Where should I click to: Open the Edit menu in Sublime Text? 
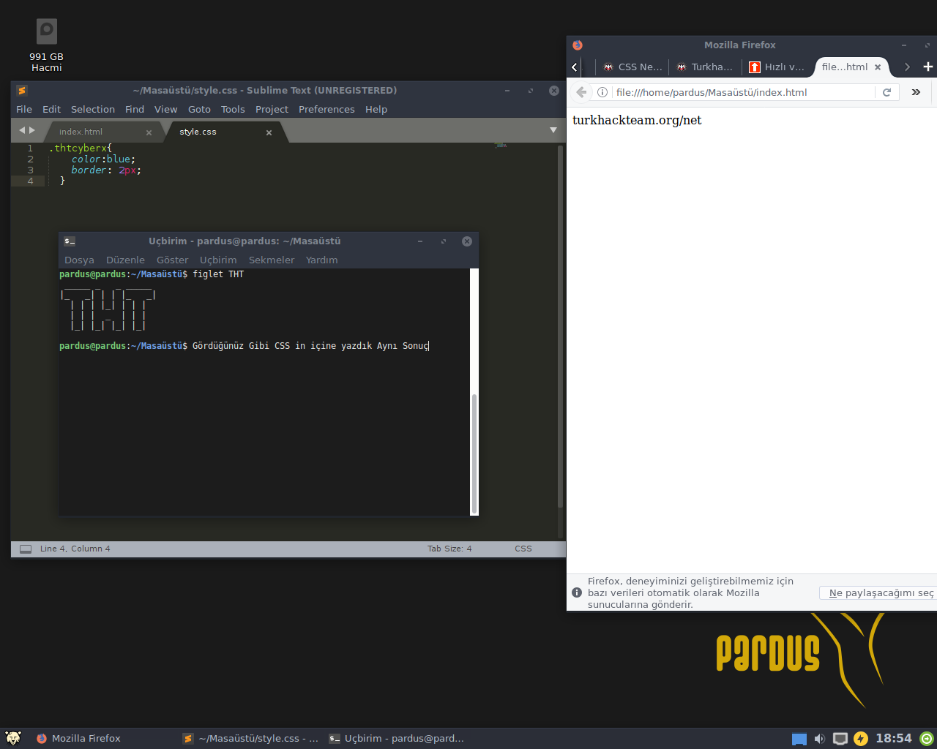point(51,109)
